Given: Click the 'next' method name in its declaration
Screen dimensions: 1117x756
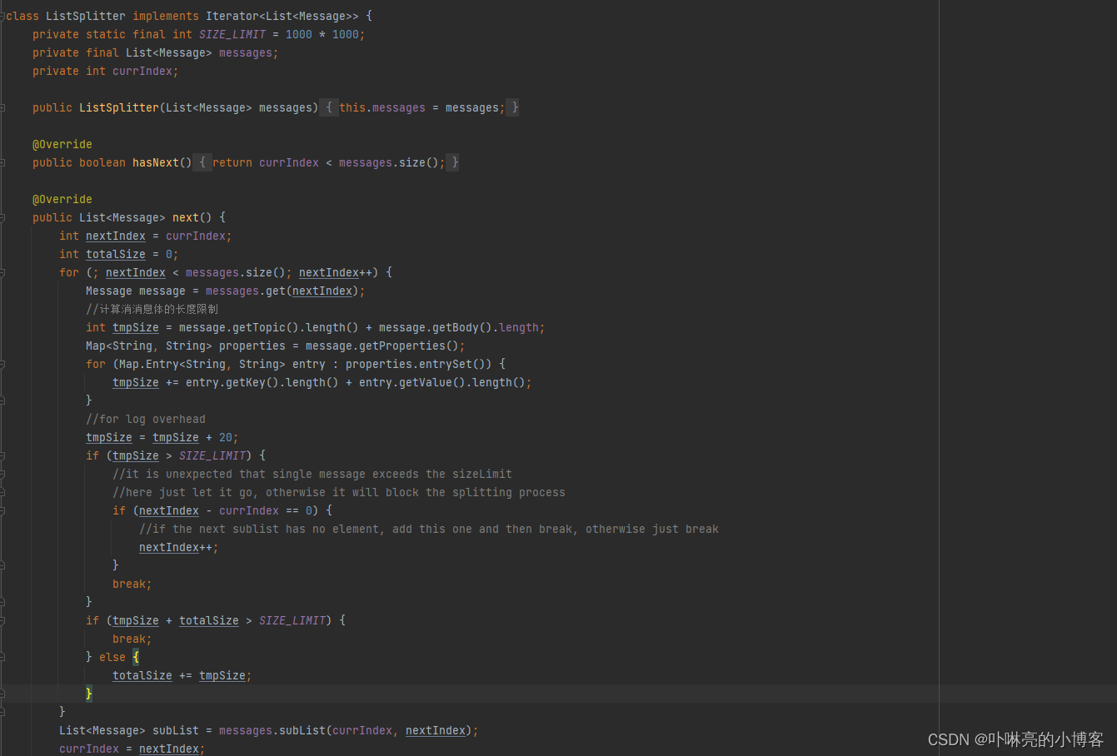Looking at the screenshot, I should 186,217.
